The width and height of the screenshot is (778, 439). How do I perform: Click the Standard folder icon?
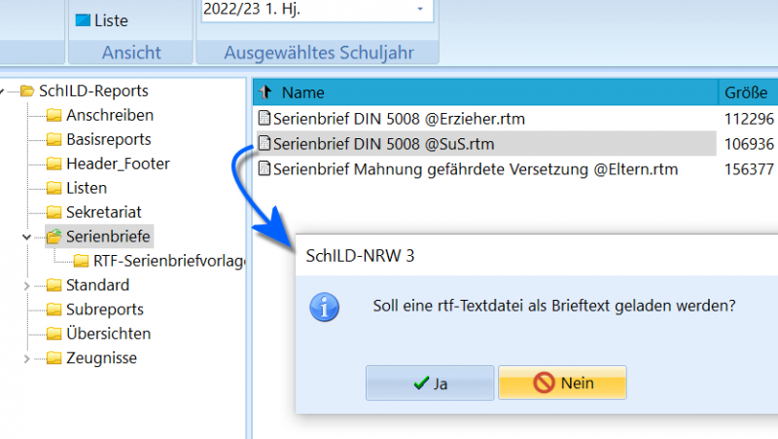point(53,285)
